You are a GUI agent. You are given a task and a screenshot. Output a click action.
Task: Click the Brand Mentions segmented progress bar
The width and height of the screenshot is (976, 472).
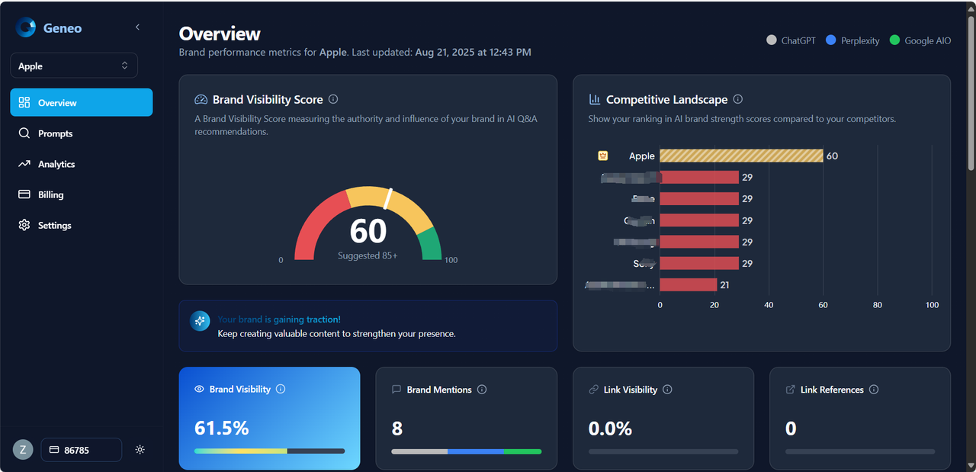(x=466, y=451)
